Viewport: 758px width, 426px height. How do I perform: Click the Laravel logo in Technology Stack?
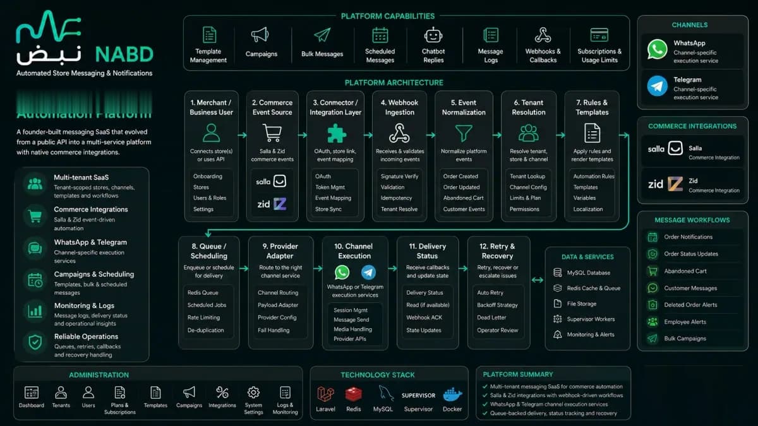(x=326, y=394)
